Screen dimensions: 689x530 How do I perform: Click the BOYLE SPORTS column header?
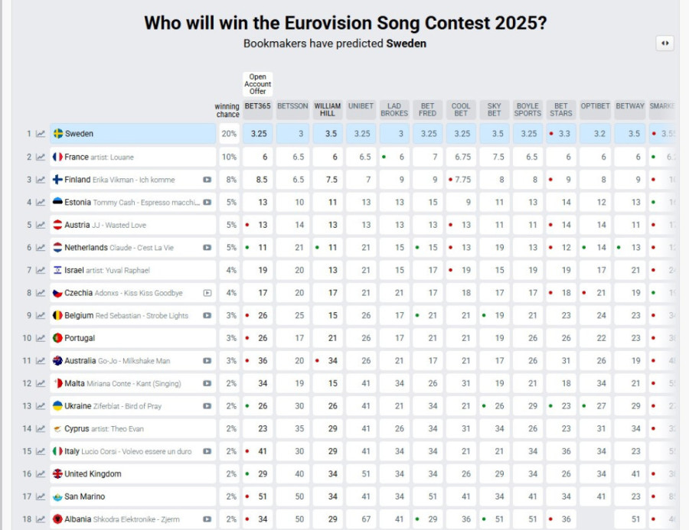(527, 110)
